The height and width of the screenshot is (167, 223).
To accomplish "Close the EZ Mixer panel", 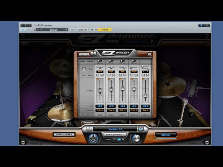I will pyautogui.click(x=149, y=54).
